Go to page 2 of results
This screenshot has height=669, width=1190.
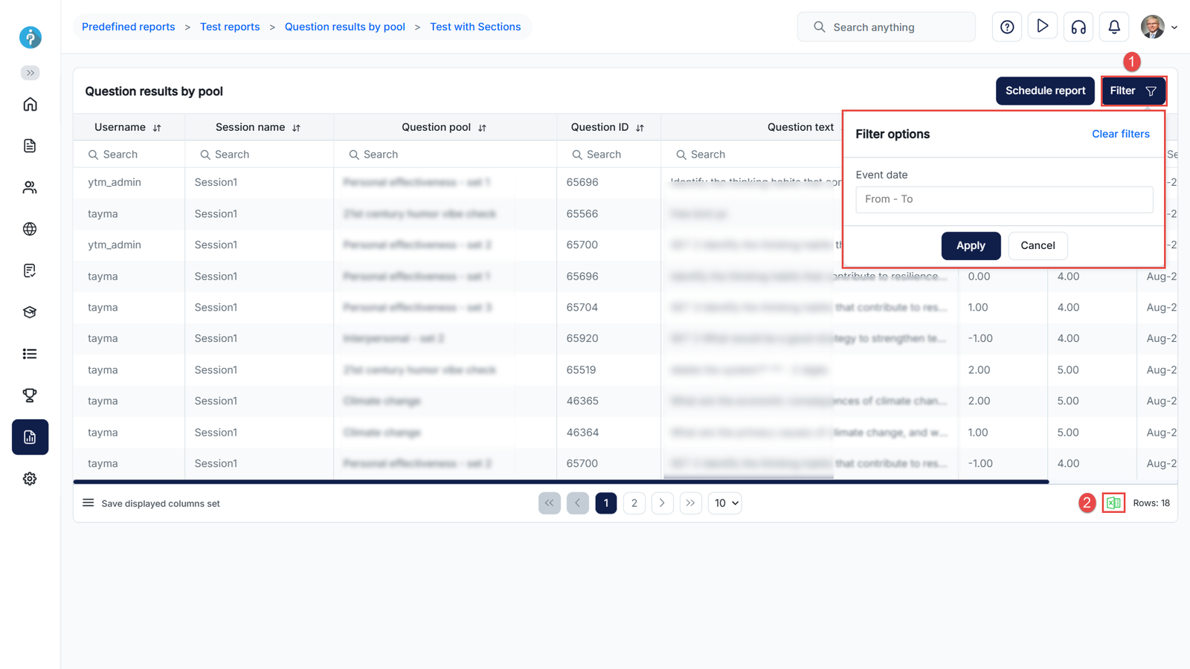click(634, 503)
